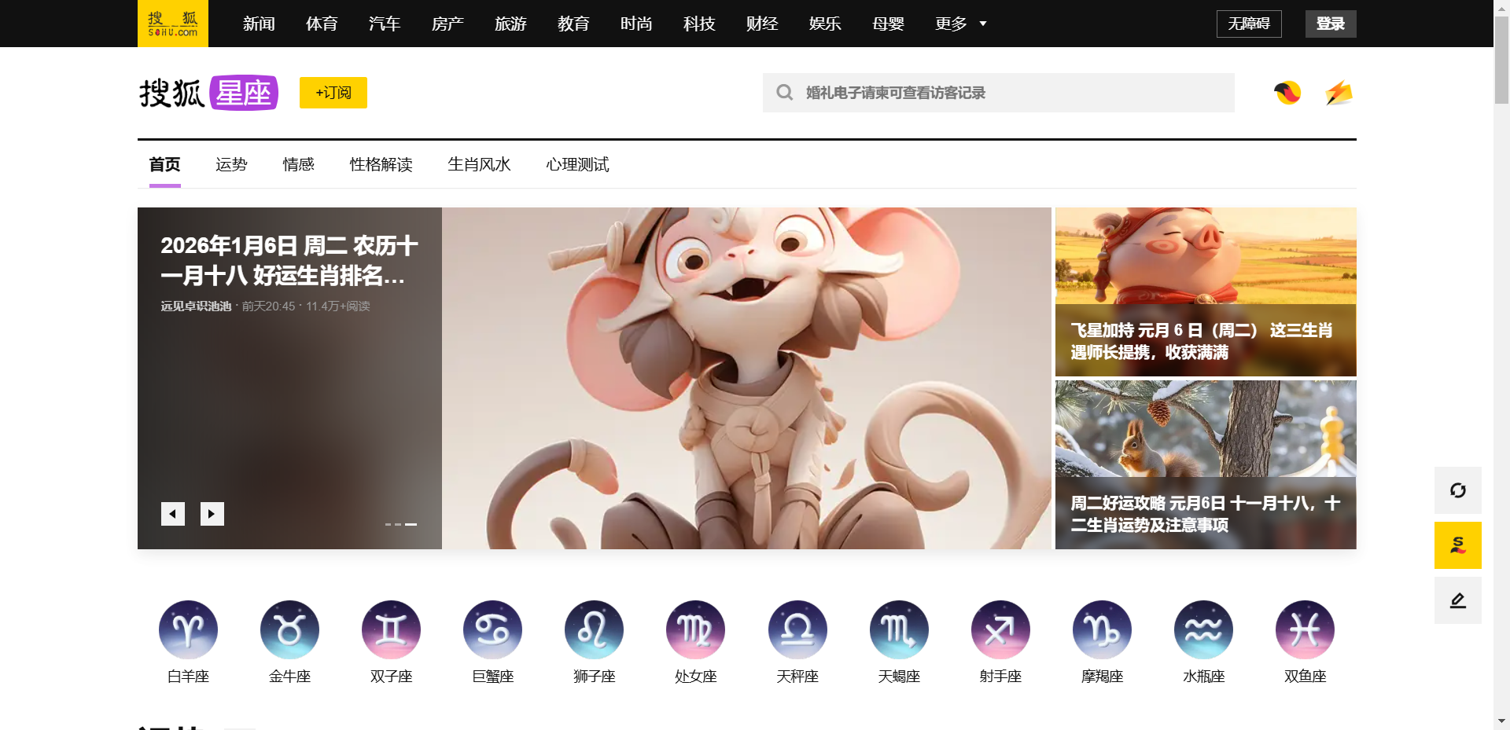The height and width of the screenshot is (730, 1510).
Task: Select the Taurus (金牛座) zodiac icon
Action: click(x=289, y=629)
